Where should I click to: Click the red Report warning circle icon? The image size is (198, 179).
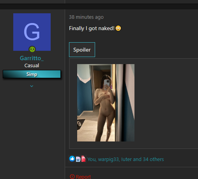(72, 177)
